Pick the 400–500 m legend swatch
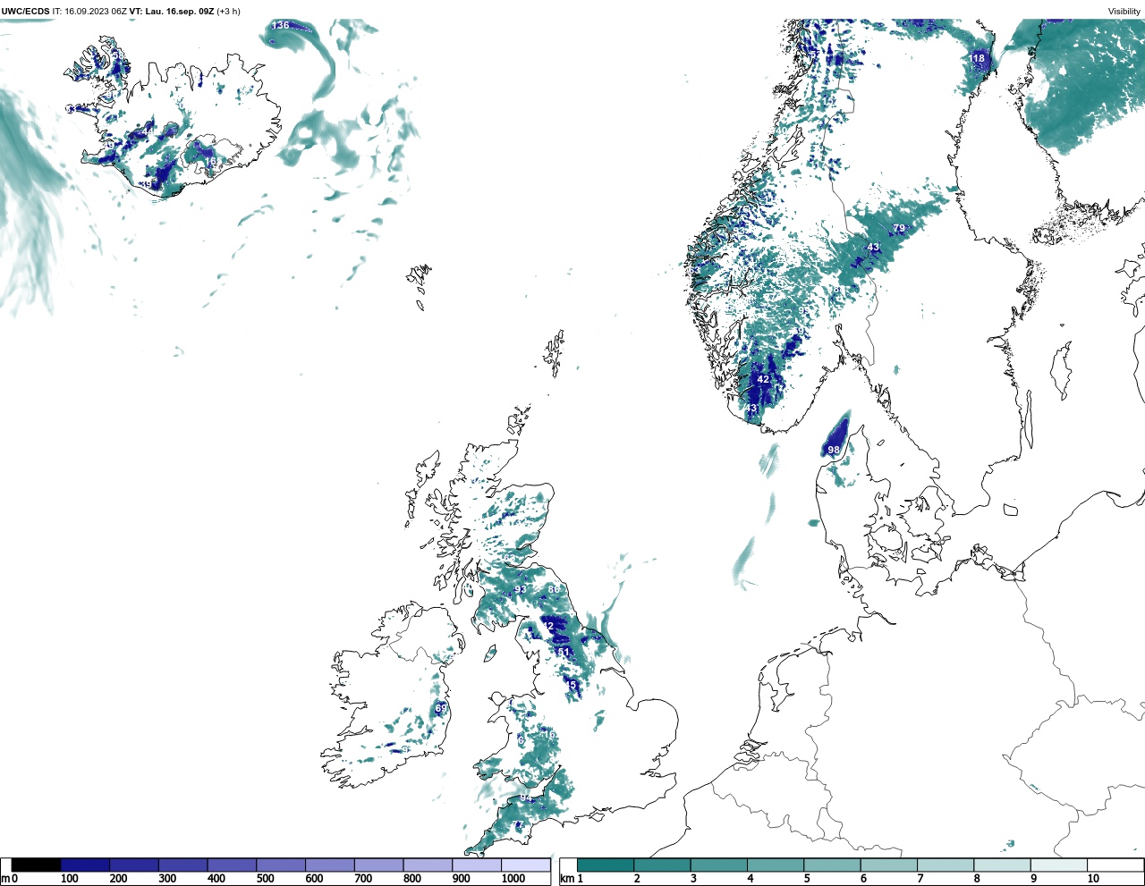Screen dimensions: 1145x886 click(232, 865)
